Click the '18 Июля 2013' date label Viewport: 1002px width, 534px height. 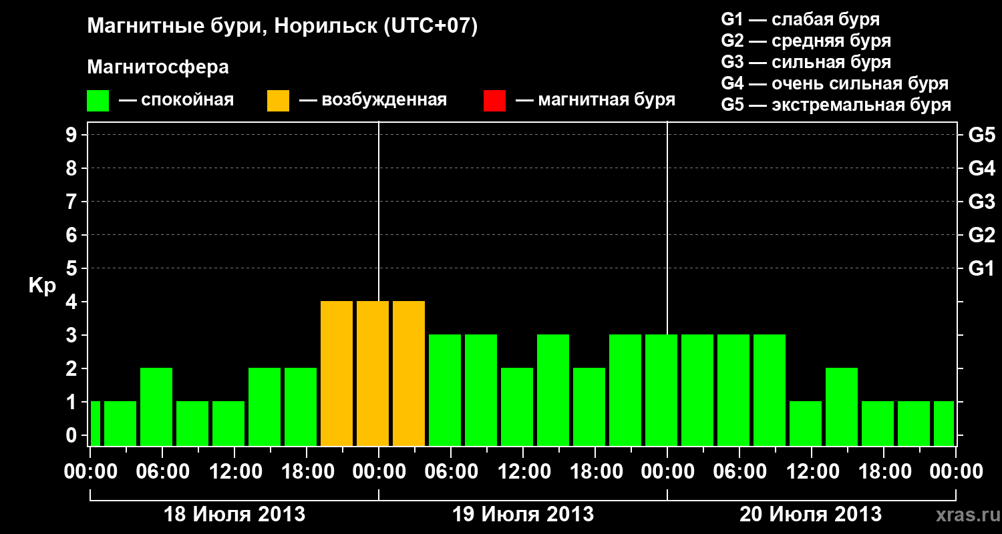(x=234, y=515)
